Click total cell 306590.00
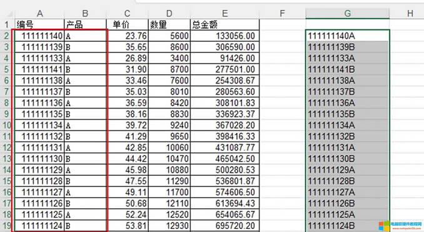This screenshot has width=424, height=232. [225, 47]
